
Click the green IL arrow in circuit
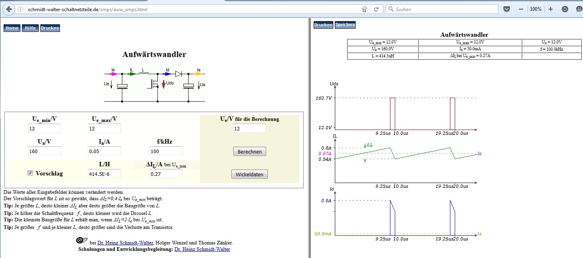coord(131,74)
